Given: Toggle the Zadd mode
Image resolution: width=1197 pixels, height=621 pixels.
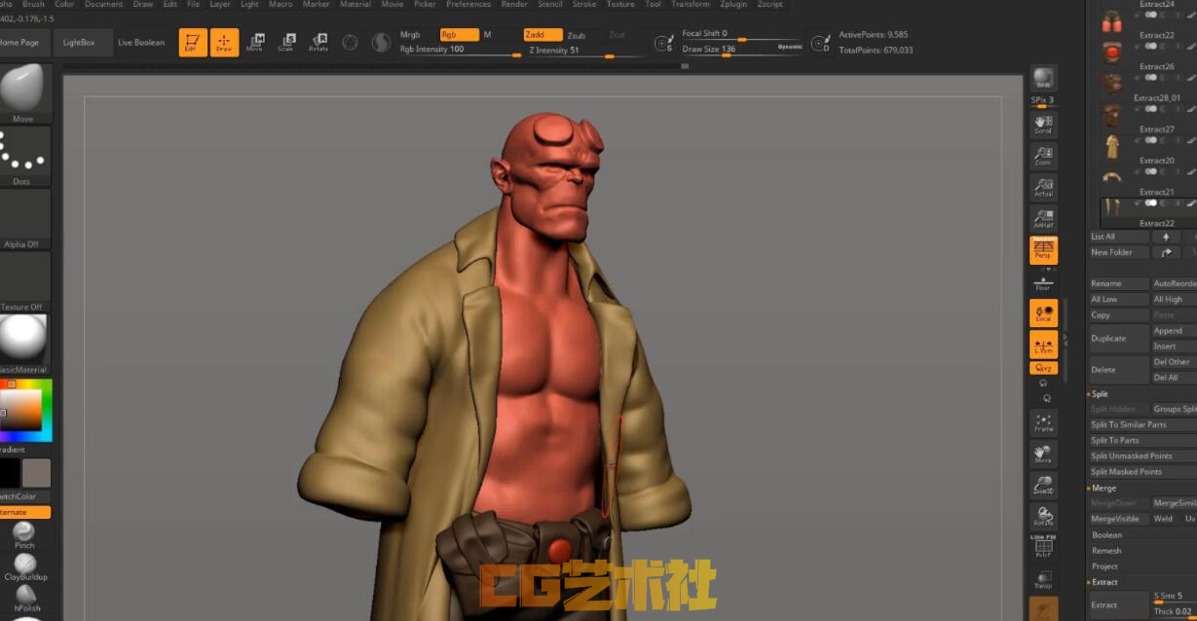Looking at the screenshot, I should tap(542, 35).
